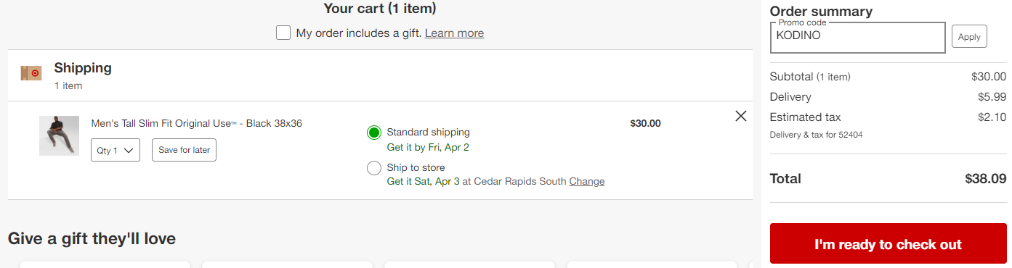Screen dimensions: 1012x268
Task: Choose the Ship to store option
Action: pyautogui.click(x=374, y=168)
